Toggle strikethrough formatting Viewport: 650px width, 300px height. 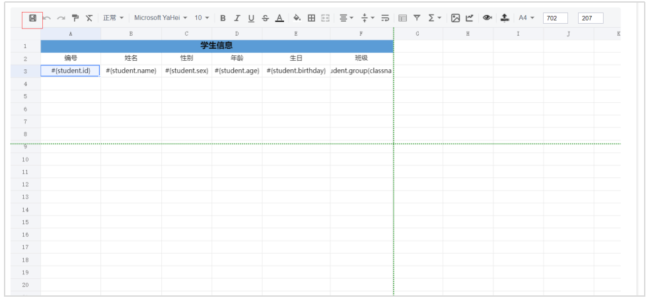[x=266, y=18]
